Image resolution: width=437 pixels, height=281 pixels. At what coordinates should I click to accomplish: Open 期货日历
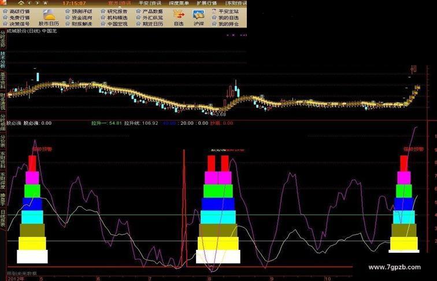(153, 24)
